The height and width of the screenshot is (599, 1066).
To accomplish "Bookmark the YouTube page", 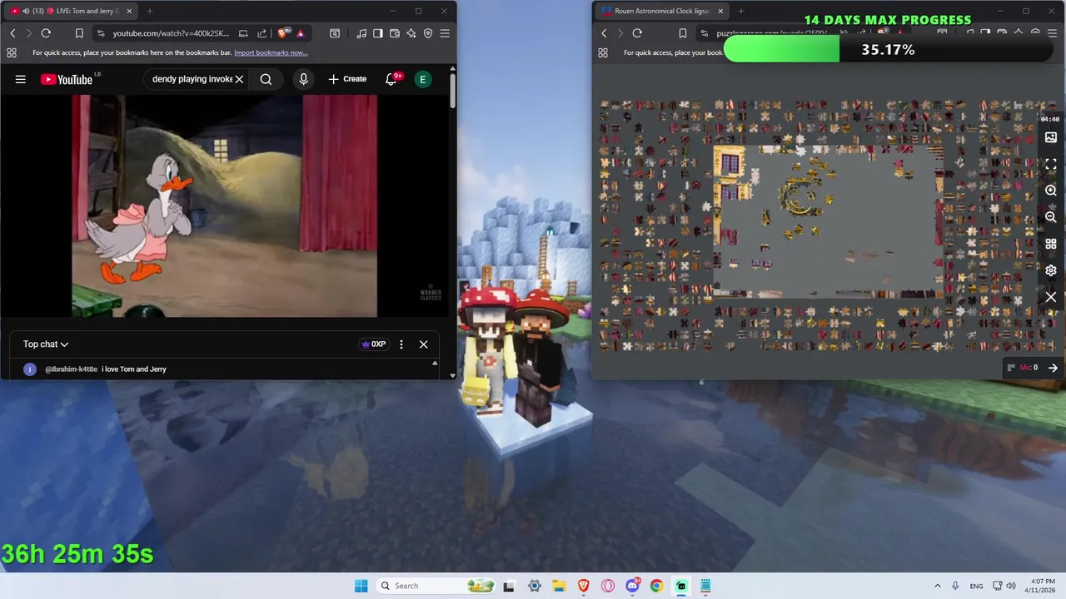I will coord(79,33).
